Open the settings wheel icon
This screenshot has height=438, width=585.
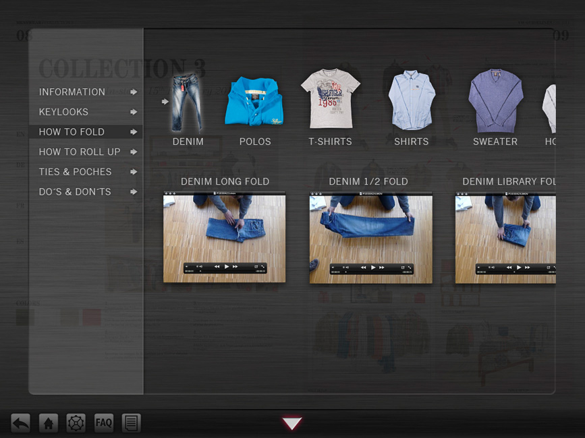pyautogui.click(x=76, y=423)
